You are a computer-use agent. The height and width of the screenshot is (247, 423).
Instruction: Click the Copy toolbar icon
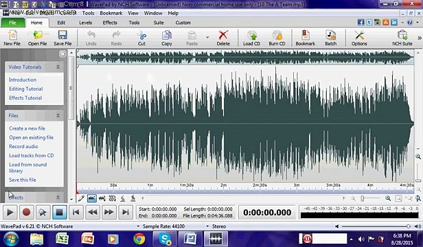pos(167,38)
